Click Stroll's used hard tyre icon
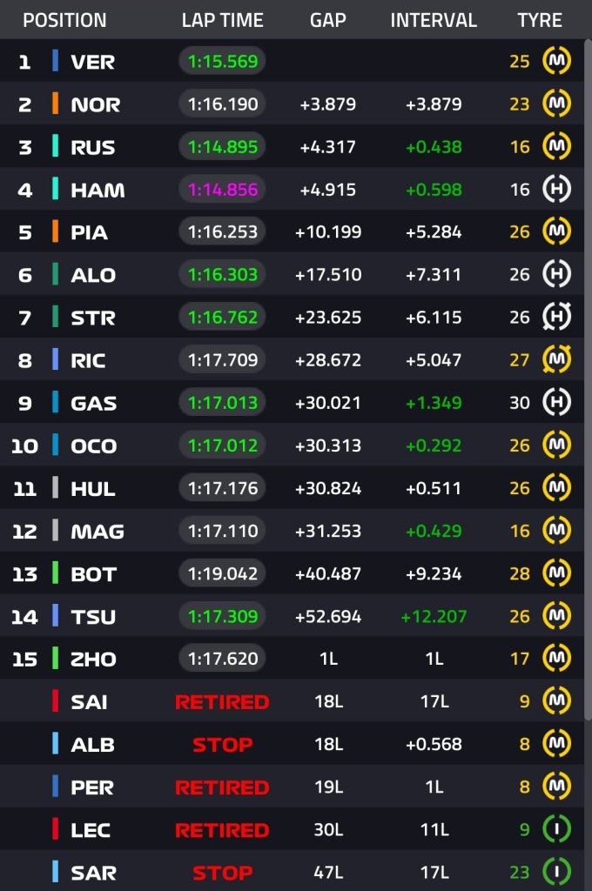The width and height of the screenshot is (592, 891). [x=556, y=317]
